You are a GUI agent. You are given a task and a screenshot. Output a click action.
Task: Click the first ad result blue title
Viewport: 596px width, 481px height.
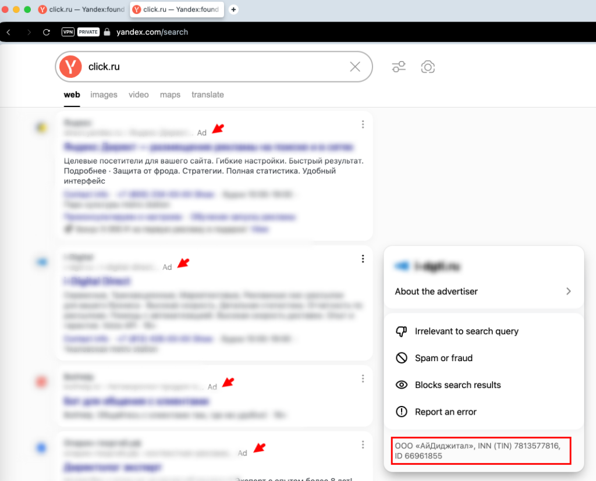point(209,147)
